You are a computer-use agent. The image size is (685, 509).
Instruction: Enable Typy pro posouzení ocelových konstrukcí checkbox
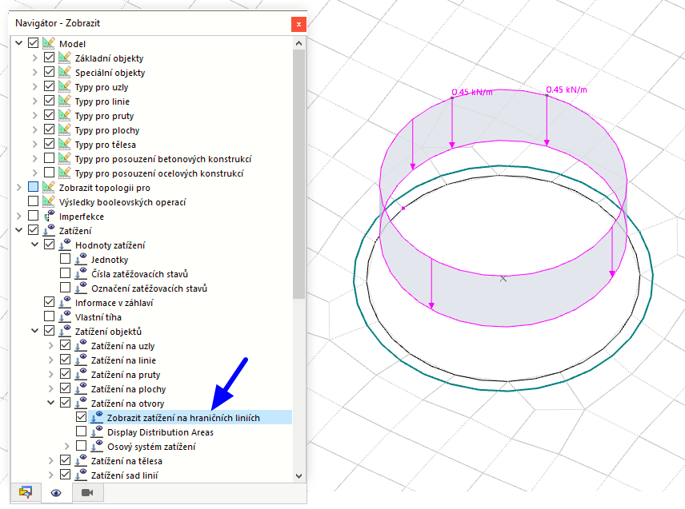(50, 173)
